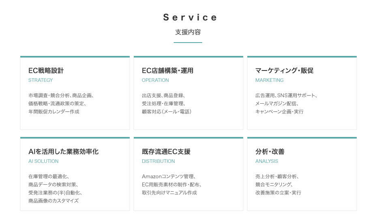Screen dimensions: 377x220
Task: Click the 支援内容 subtitle text
Action: point(188,32)
